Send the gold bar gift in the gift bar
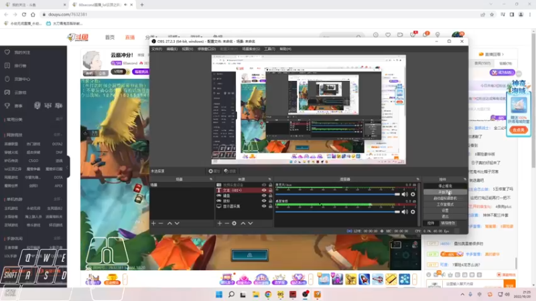Viewport: 536px width, 301px height. (x=391, y=279)
